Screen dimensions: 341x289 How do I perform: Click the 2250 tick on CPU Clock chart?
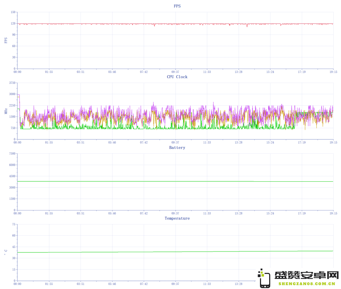click(12, 106)
